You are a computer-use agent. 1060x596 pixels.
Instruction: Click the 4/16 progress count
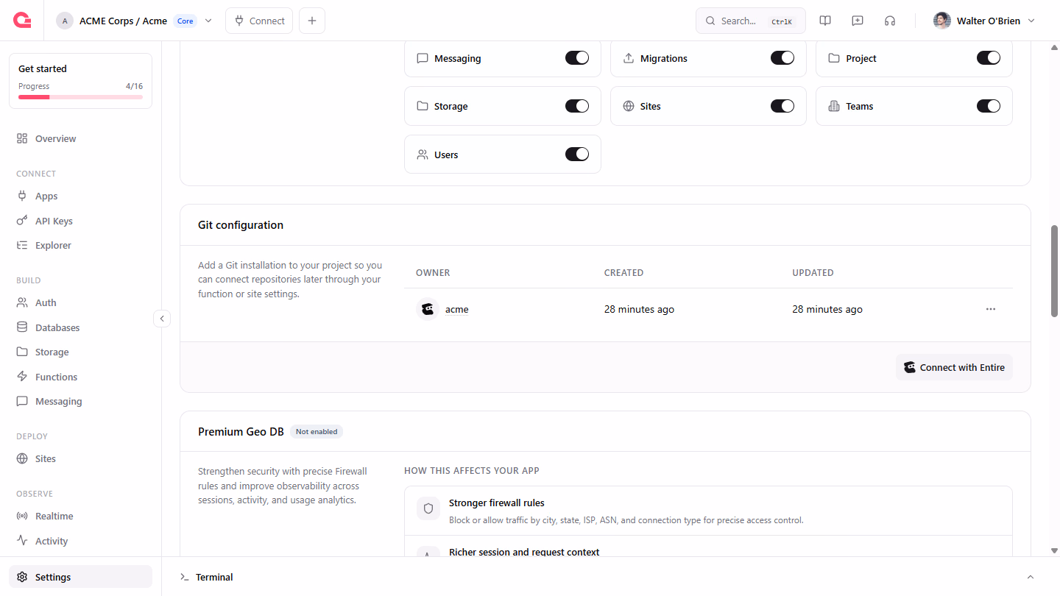(x=134, y=86)
